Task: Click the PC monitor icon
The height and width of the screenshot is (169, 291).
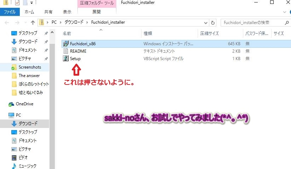Action: pos(11,115)
